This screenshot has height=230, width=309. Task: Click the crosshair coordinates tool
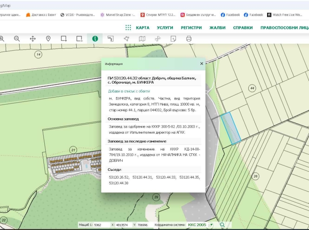pos(158,39)
